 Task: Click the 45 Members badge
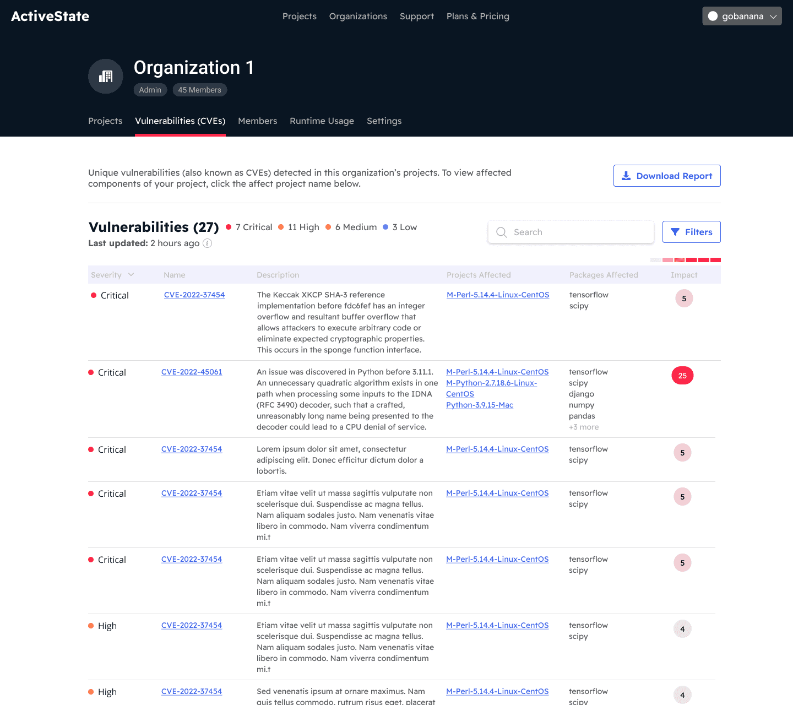pos(199,90)
